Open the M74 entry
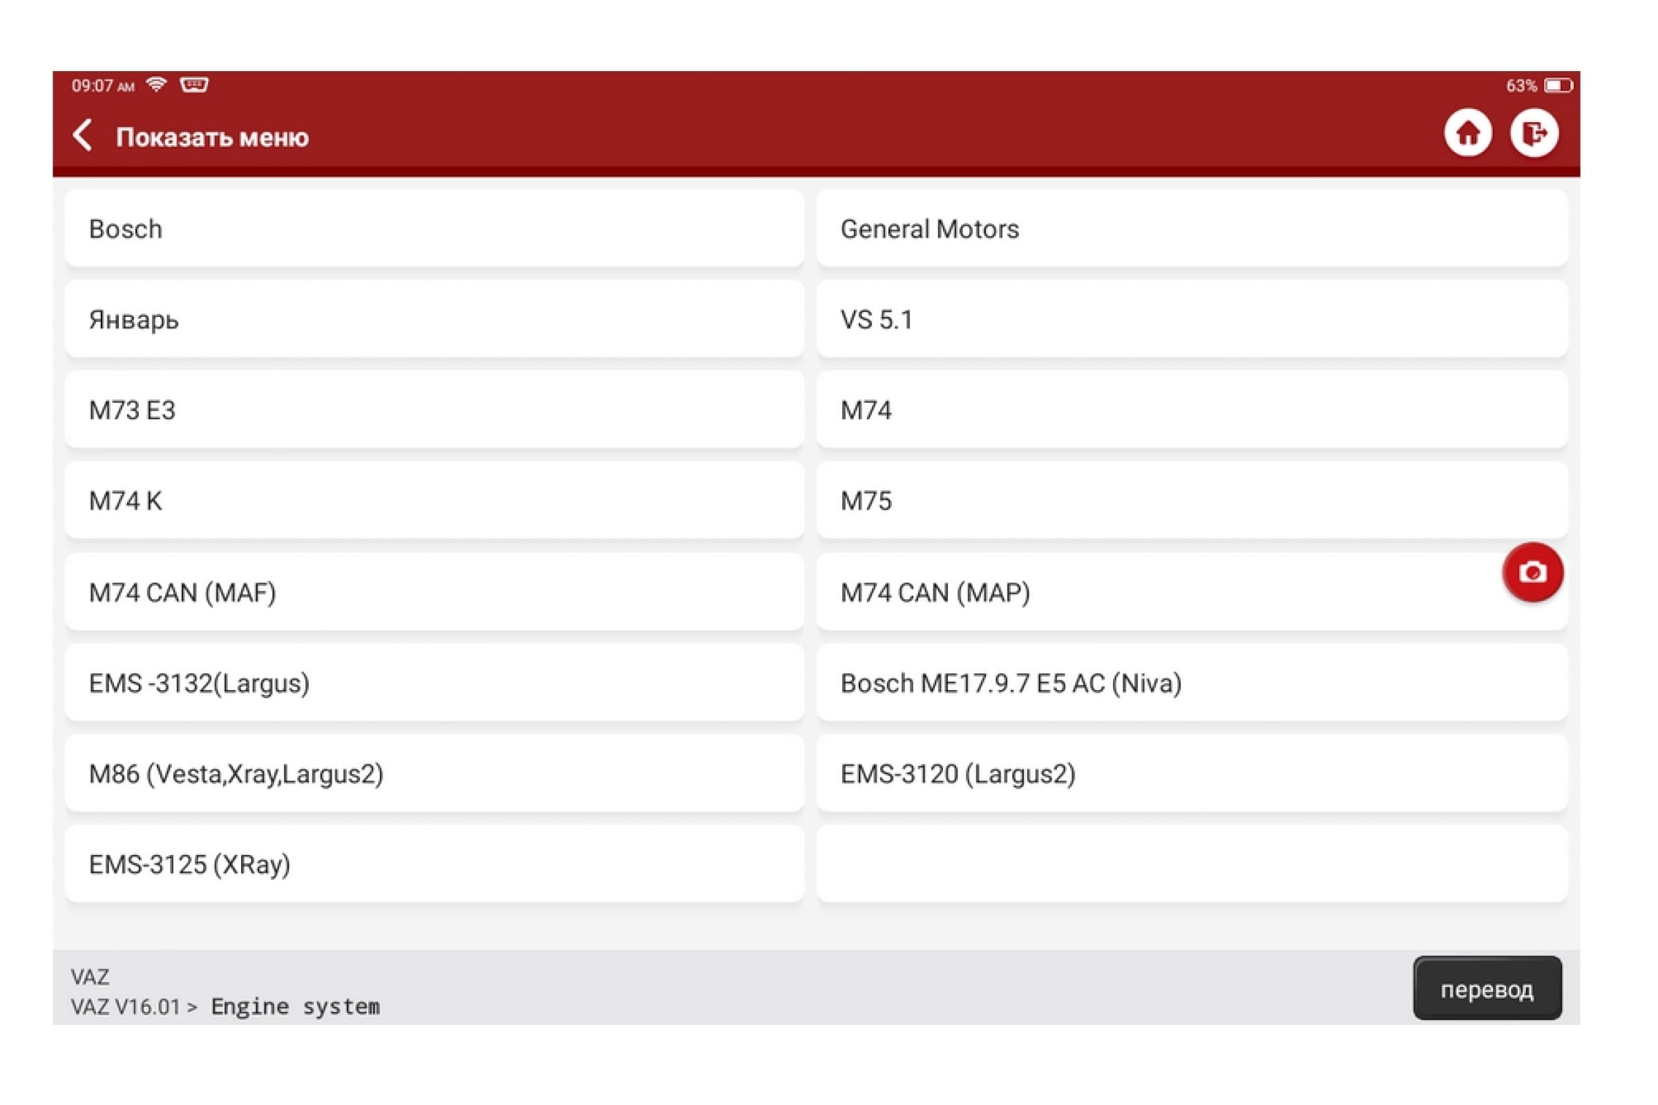This screenshot has height=1105, width=1658. 1192,410
